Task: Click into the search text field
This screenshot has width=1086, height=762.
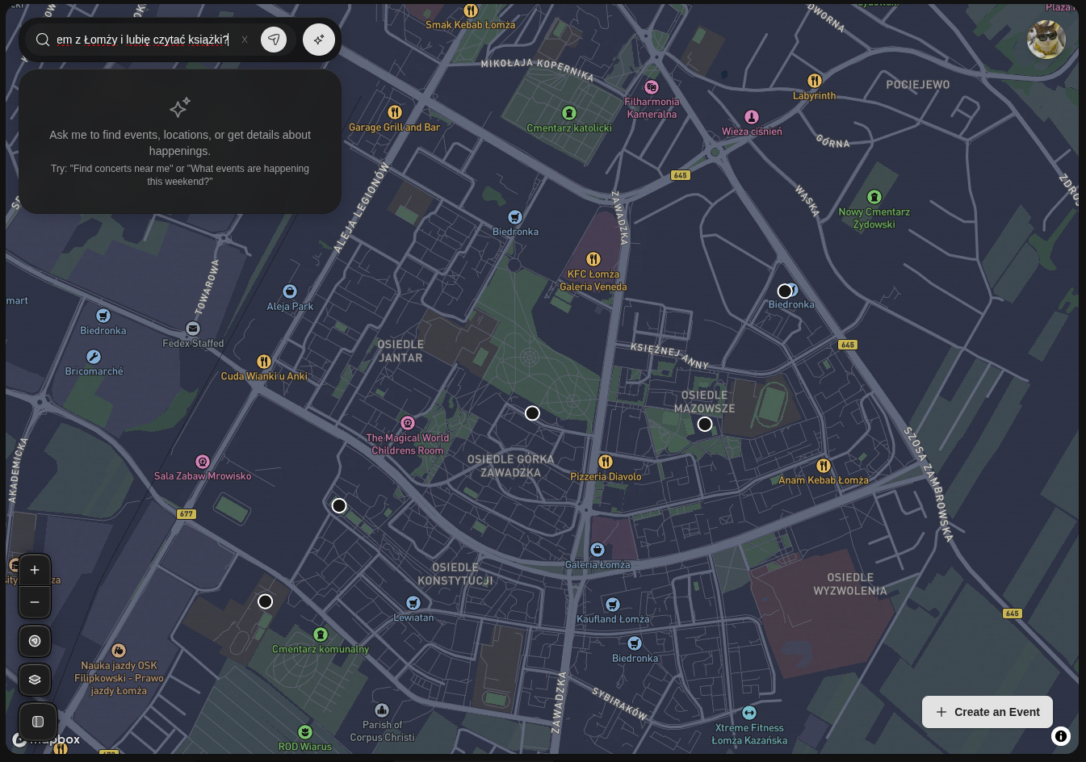Action: (x=142, y=40)
